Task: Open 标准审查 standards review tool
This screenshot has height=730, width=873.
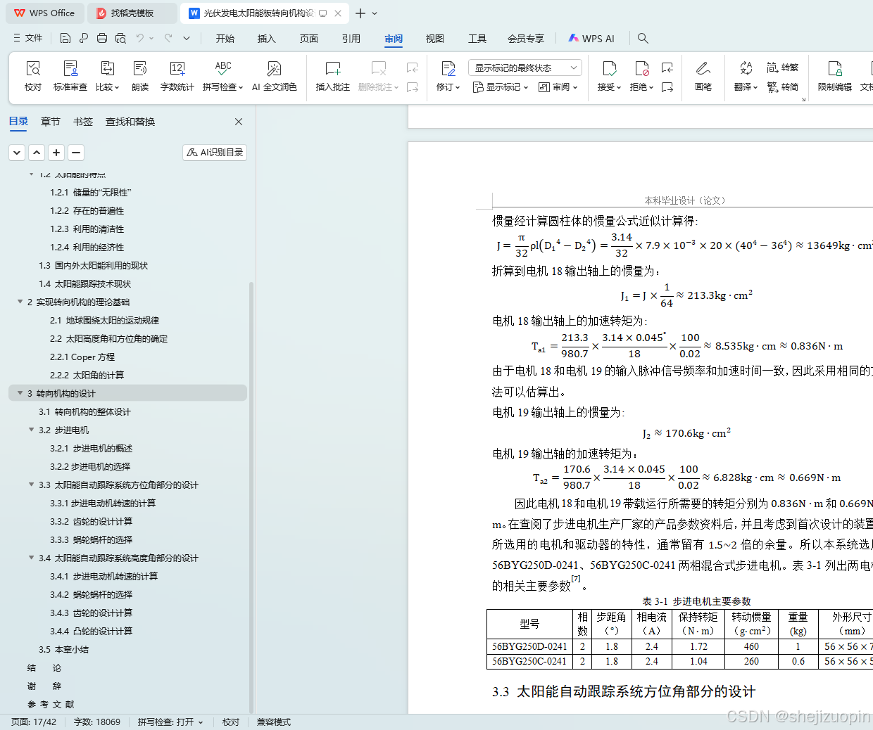Action: tap(70, 76)
